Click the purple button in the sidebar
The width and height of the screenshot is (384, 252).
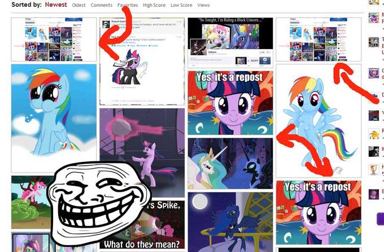click(x=380, y=219)
